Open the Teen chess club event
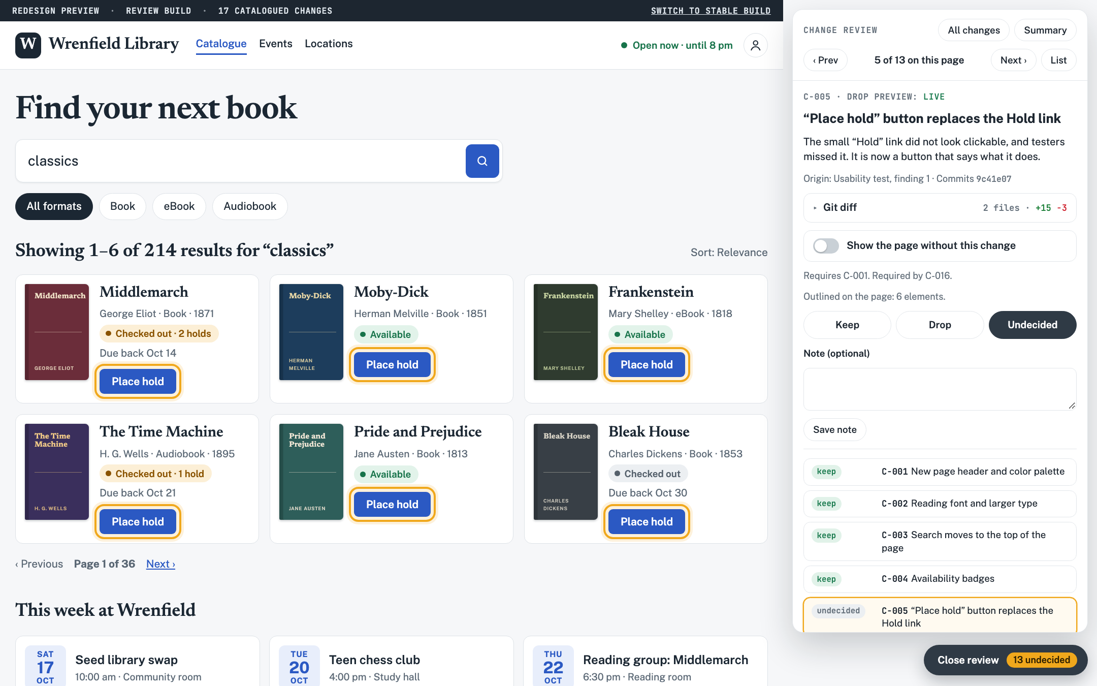Image resolution: width=1097 pixels, height=686 pixels. pos(391,661)
